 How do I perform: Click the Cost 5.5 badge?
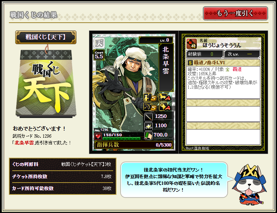(x=99, y=55)
